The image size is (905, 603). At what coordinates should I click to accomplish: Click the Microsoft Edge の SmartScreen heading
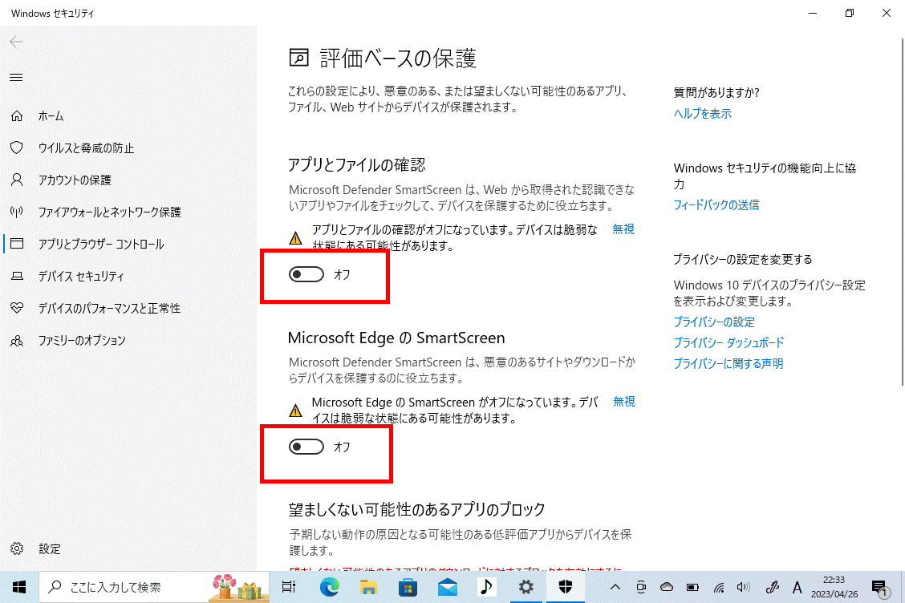pos(396,338)
